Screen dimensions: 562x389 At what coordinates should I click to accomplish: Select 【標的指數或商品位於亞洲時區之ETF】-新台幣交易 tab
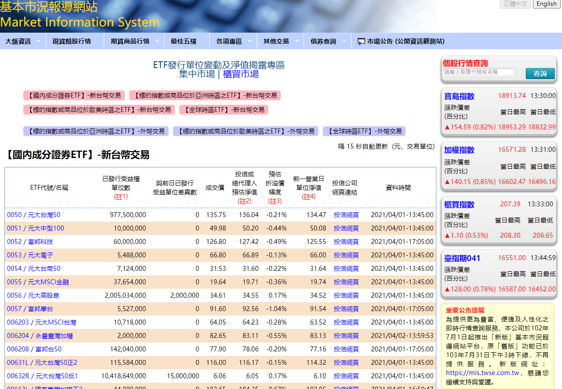coord(205,95)
